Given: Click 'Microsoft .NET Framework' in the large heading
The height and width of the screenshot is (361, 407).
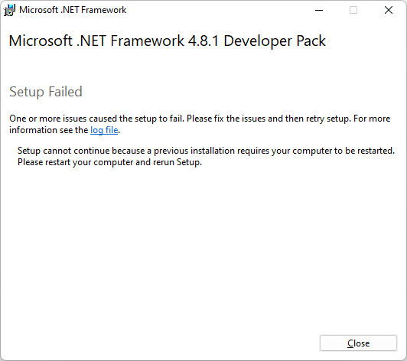Looking at the screenshot, I should [x=96, y=41].
